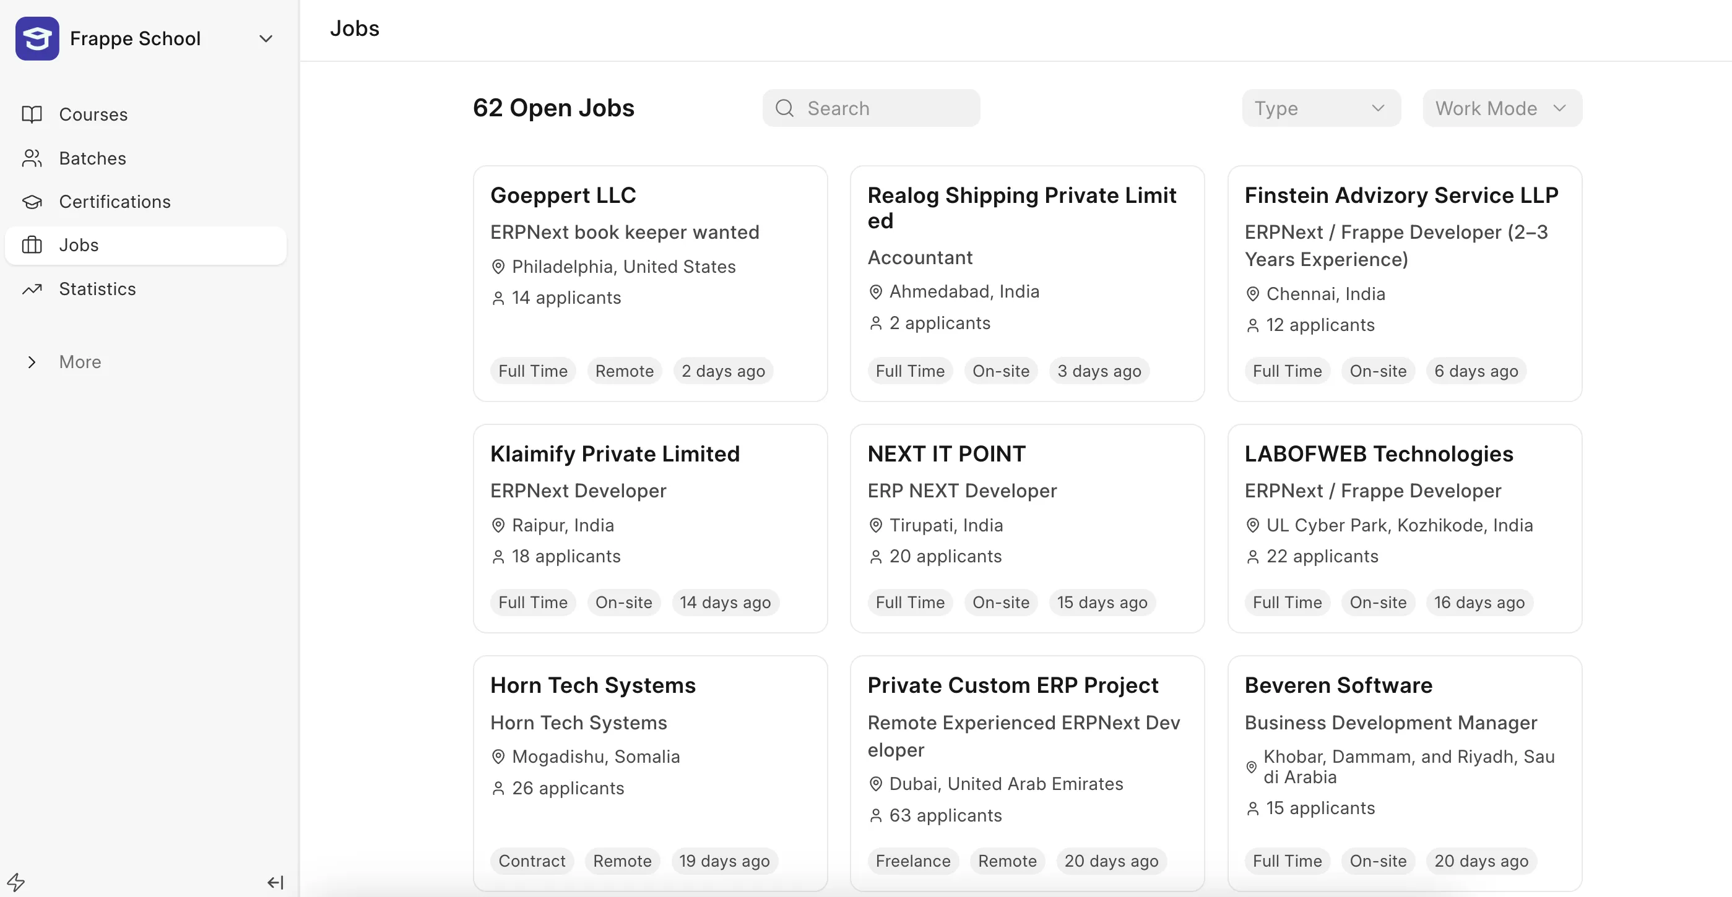This screenshot has width=1732, height=897.
Task: View the Beveren Software job card
Action: click(1404, 773)
